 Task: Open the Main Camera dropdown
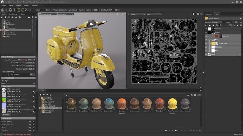[x=49, y=14]
